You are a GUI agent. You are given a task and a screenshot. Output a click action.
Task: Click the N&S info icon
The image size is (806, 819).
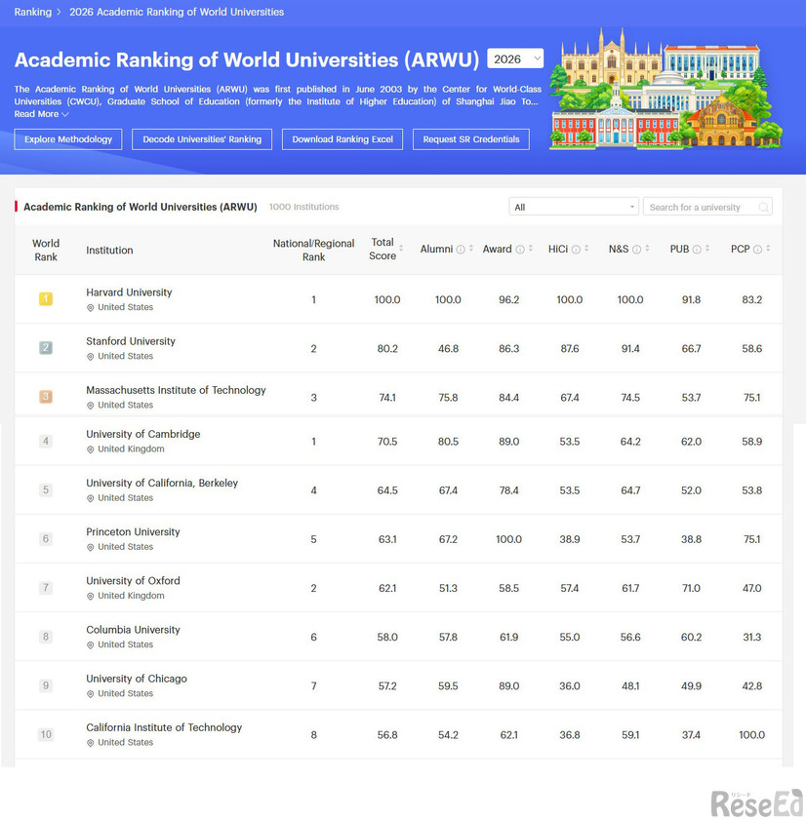tap(636, 250)
